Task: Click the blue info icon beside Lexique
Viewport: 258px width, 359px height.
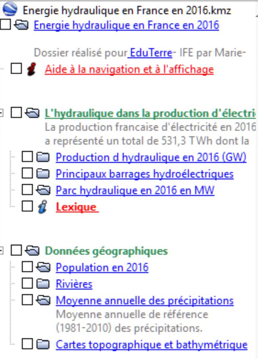Action: (x=44, y=207)
